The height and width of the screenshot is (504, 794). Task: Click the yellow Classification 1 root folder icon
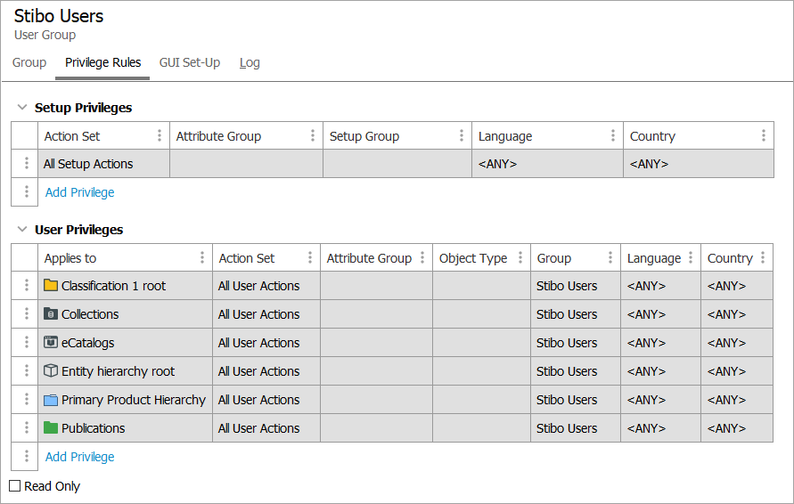(x=51, y=286)
